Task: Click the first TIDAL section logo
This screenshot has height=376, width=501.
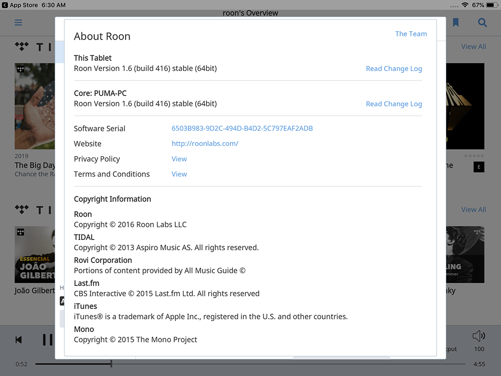Action: 22,47
